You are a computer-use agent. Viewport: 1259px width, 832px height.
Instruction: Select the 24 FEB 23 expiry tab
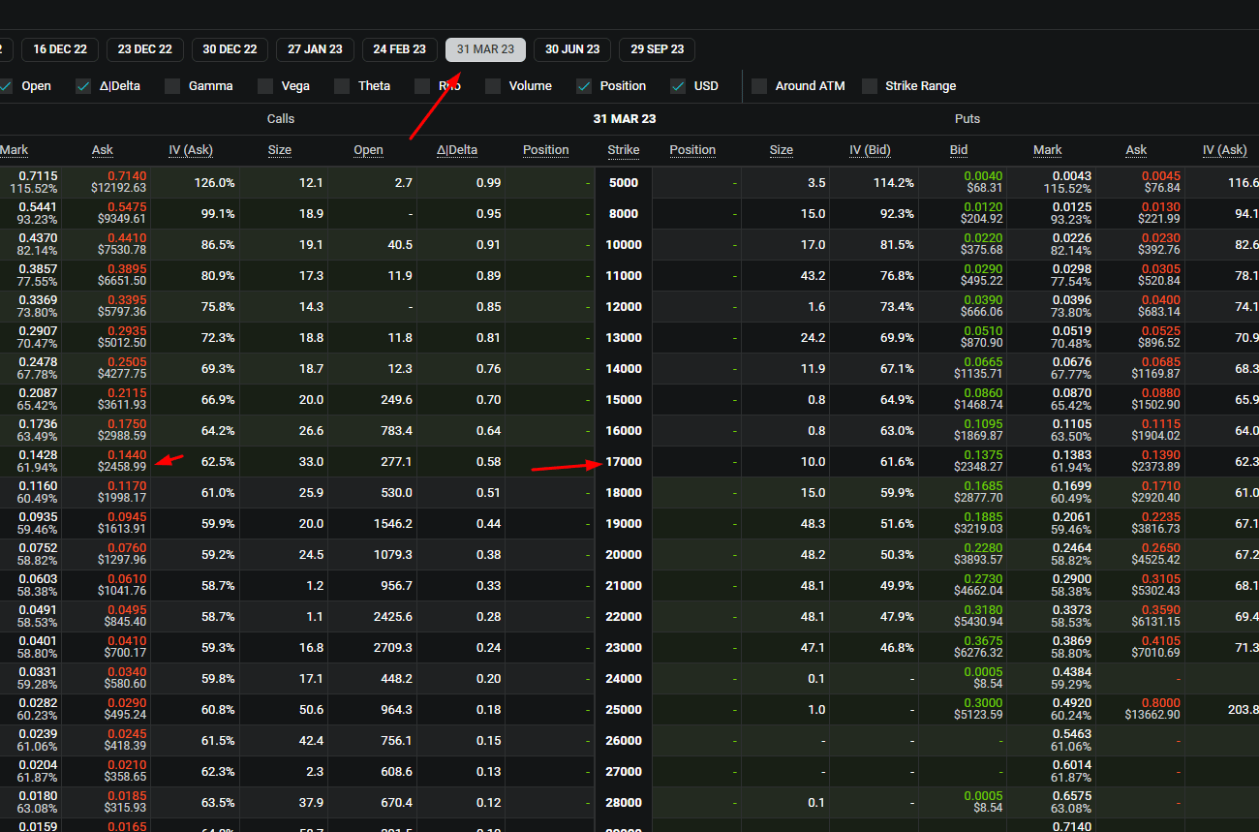399,49
